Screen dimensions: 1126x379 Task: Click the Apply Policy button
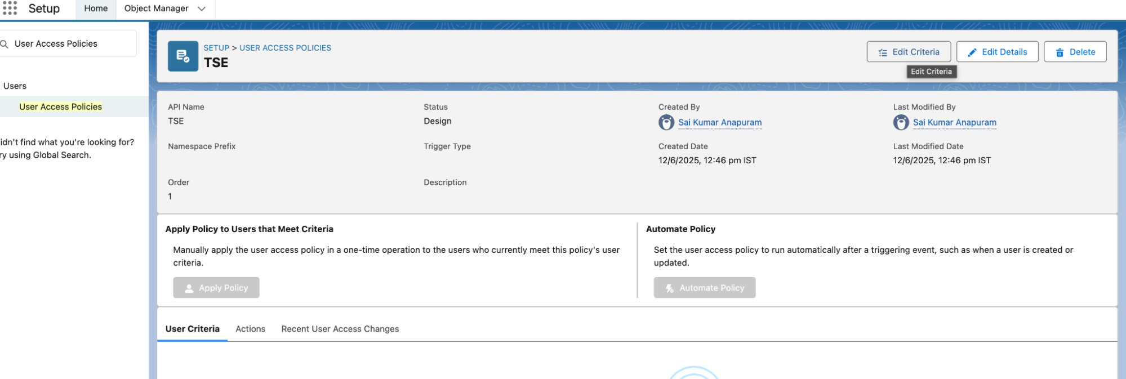pyautogui.click(x=216, y=288)
